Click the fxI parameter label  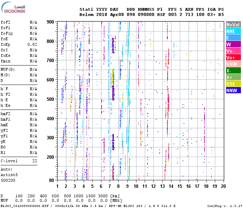click(x=4, y=50)
